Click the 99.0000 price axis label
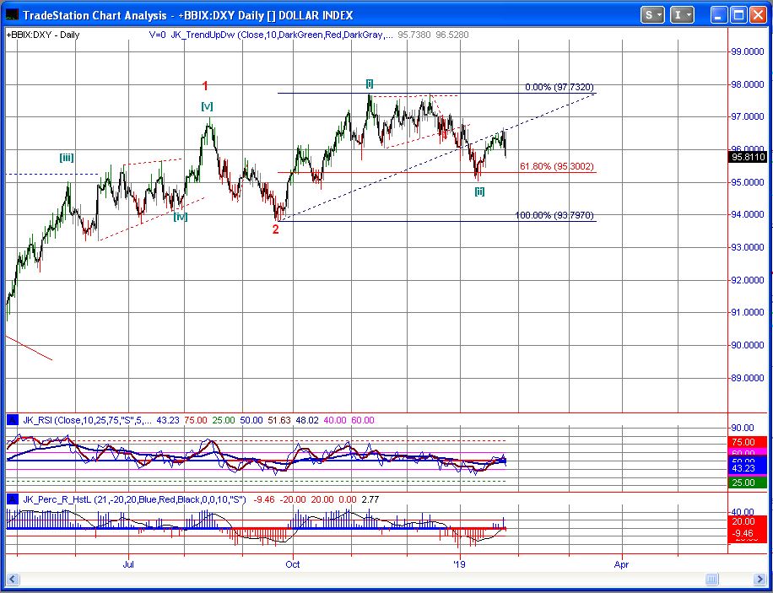This screenshot has width=773, height=593. [x=748, y=51]
